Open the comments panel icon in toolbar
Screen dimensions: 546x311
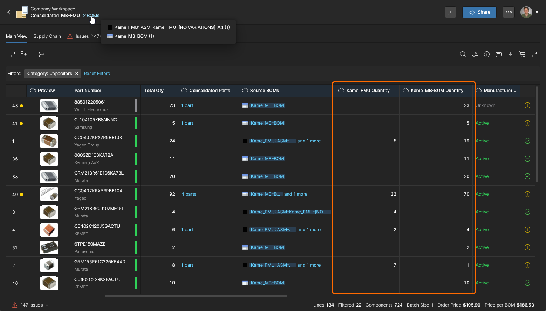[499, 54]
